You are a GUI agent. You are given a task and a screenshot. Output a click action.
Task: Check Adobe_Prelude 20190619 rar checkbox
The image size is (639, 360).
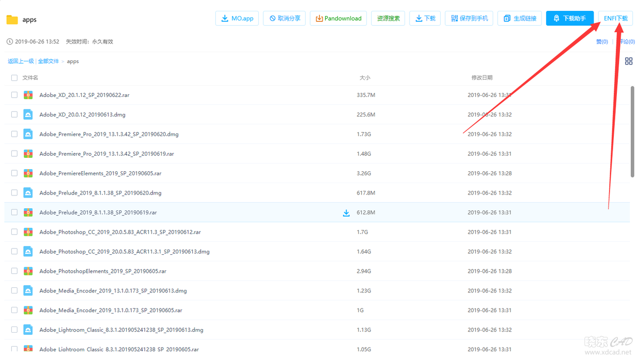click(x=14, y=212)
